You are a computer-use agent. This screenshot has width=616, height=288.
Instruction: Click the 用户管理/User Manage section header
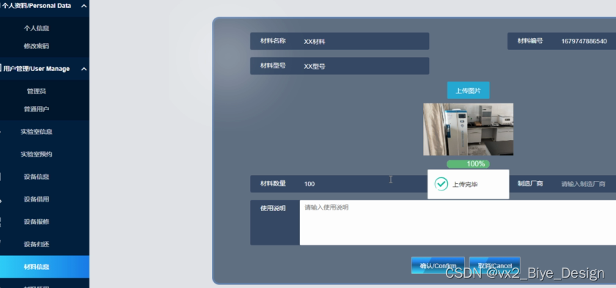(x=45, y=69)
